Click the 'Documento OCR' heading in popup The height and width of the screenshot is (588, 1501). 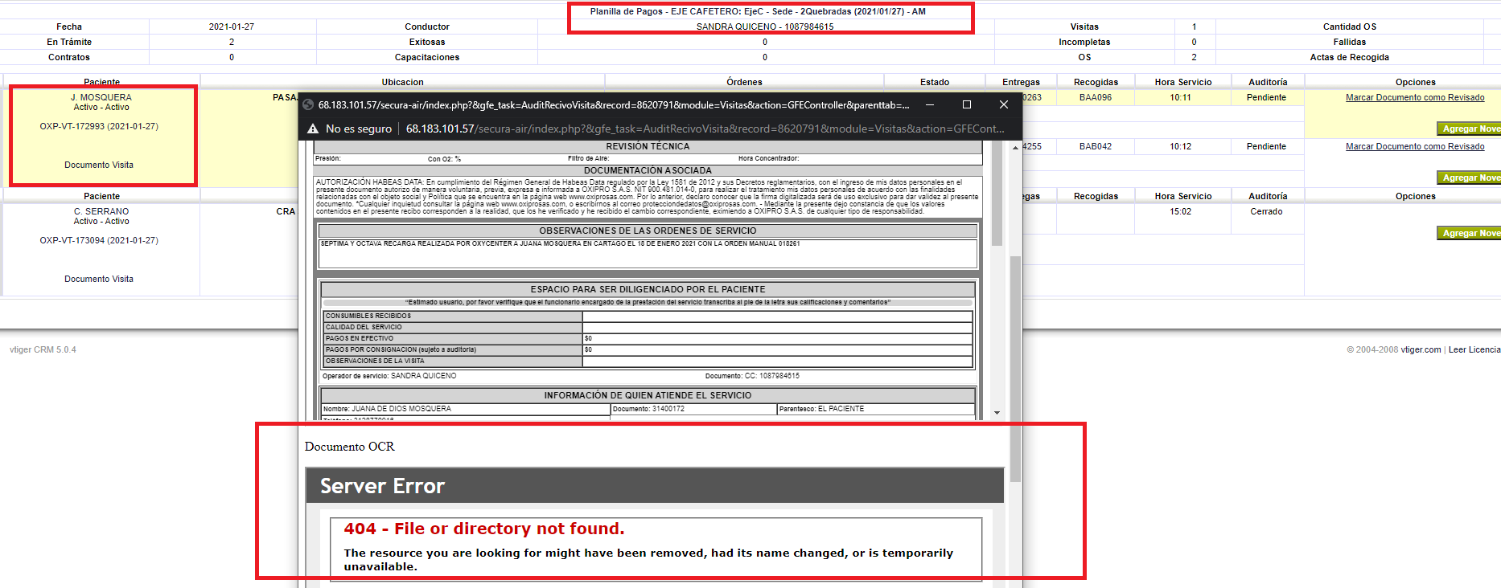[349, 447]
